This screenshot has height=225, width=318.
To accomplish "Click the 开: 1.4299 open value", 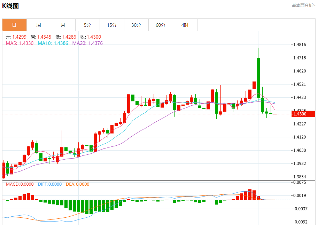I will coord(16,37).
